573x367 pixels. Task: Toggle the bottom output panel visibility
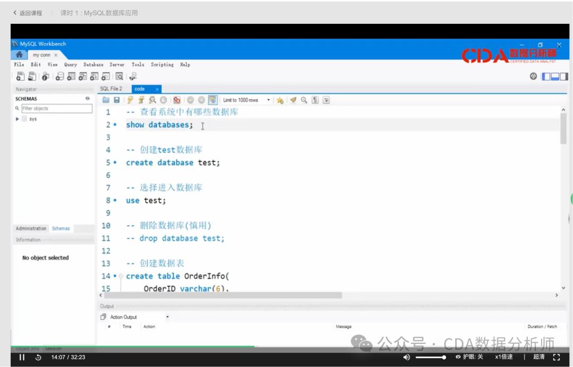click(555, 76)
